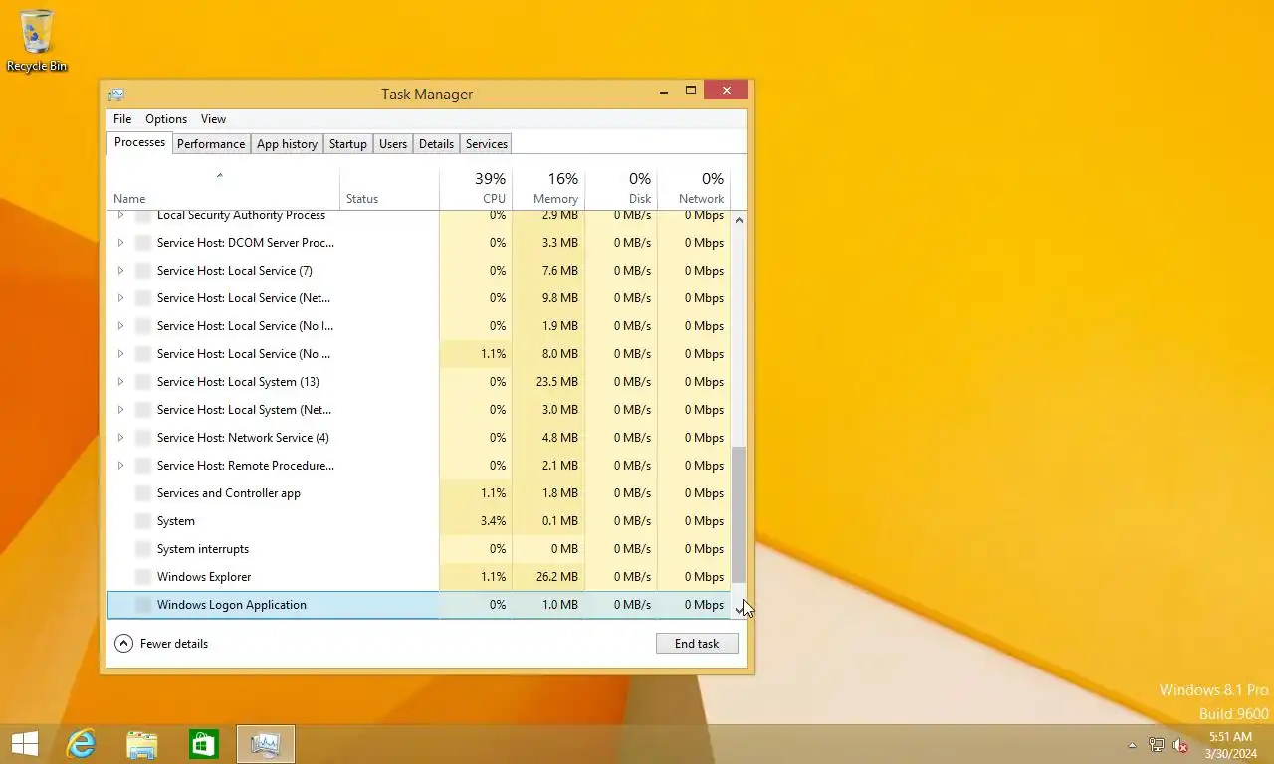Screen dimensions: 1274x764
Task: Click the scrollbar down arrow
Action: point(739,610)
